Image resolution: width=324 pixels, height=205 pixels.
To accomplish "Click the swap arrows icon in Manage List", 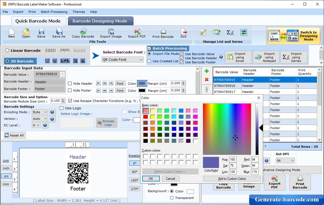I will 244,32.
